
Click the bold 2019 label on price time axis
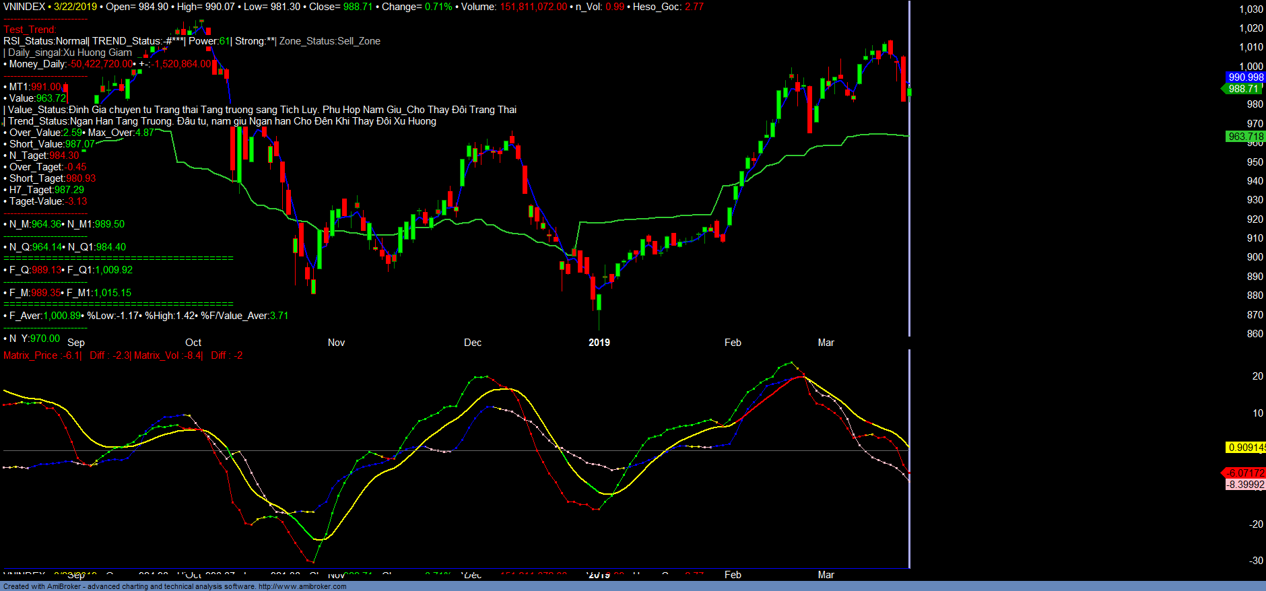tap(599, 343)
